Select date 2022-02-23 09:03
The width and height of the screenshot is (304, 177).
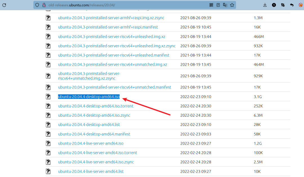(x=196, y=134)
